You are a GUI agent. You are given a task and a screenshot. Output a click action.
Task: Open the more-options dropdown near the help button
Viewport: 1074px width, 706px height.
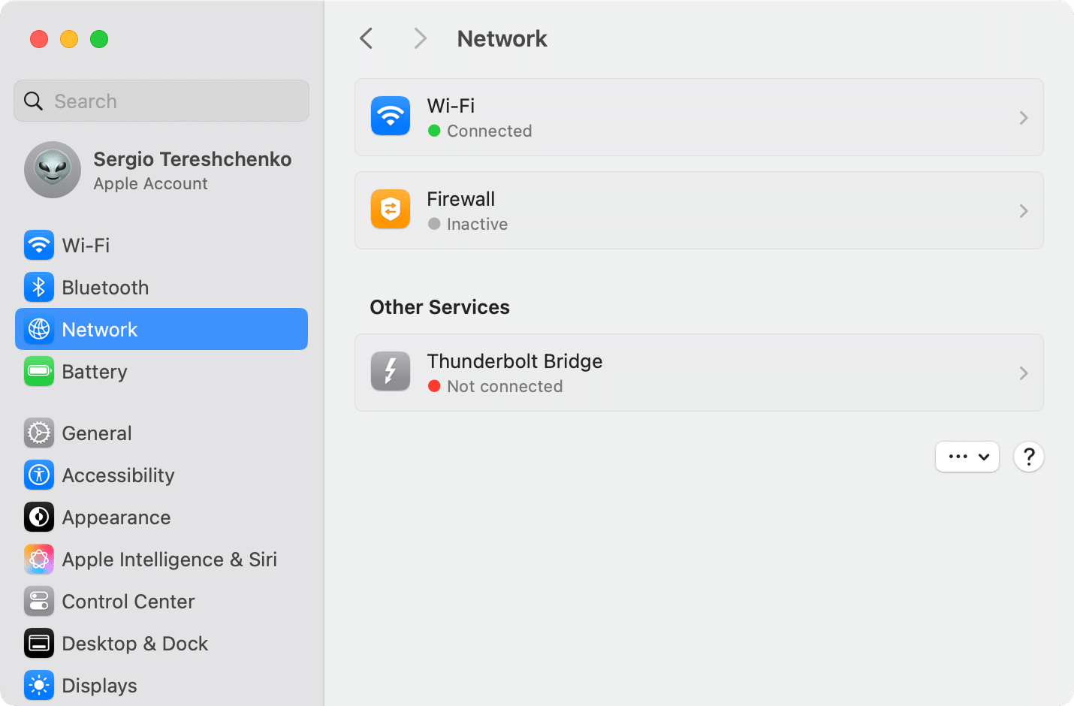(x=967, y=457)
